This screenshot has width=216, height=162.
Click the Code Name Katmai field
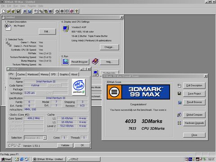pyautogui.click(x=36, y=85)
